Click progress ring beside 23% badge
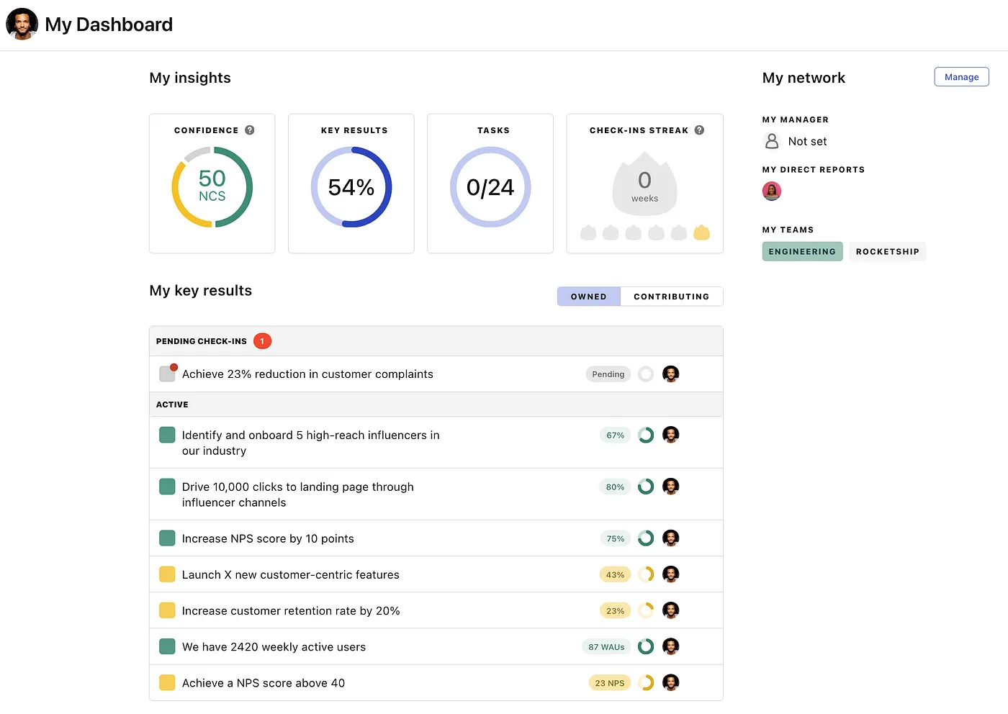The height and width of the screenshot is (714, 1008). pyautogui.click(x=646, y=610)
